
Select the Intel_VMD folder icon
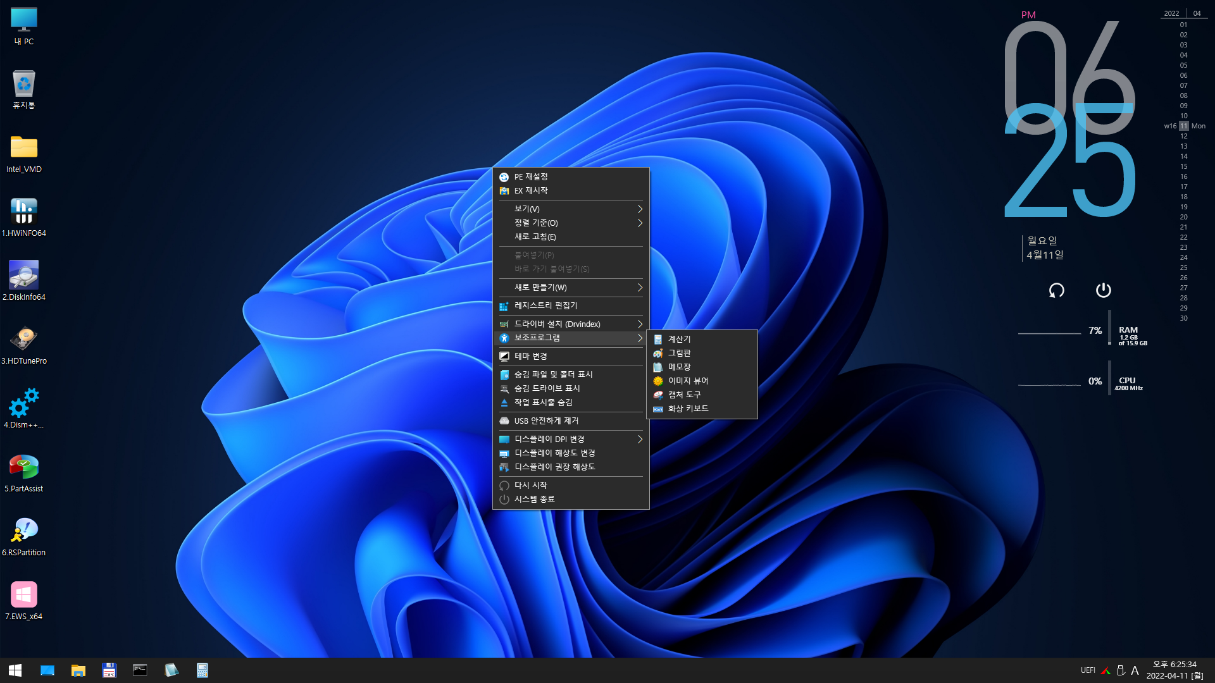(x=24, y=154)
